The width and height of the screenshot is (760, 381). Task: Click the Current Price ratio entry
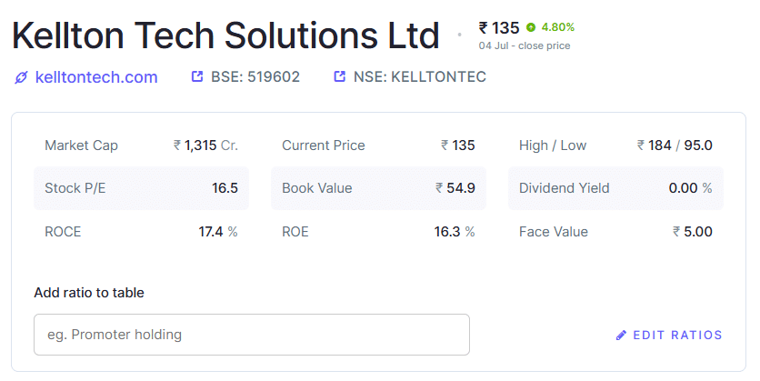378,145
